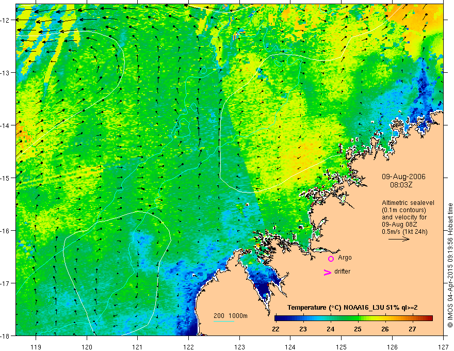Screen dimensions: 454x351
Task: Click the colorbar value 23
Action: [303, 329]
